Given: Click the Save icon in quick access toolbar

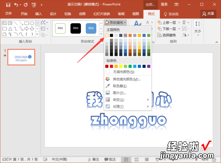Looking at the screenshot, I should [x=8, y=5].
